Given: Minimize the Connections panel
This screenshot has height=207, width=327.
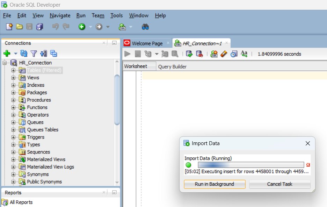Looking at the screenshot, I should [x=114, y=43].
